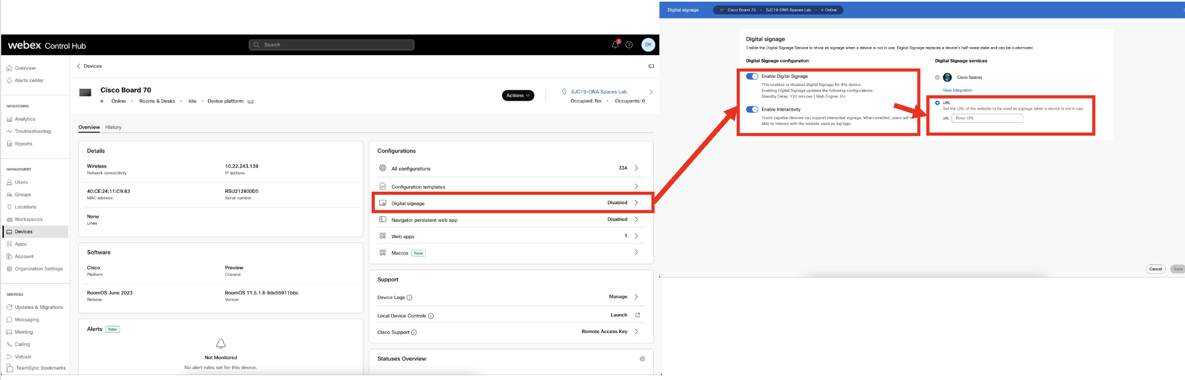Toggle the Enable Digital Signage switch
This screenshot has width=1185, height=380.
752,77
